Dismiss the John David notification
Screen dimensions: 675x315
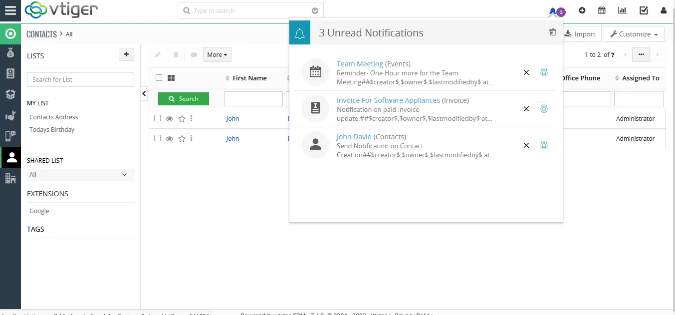pyautogui.click(x=526, y=145)
